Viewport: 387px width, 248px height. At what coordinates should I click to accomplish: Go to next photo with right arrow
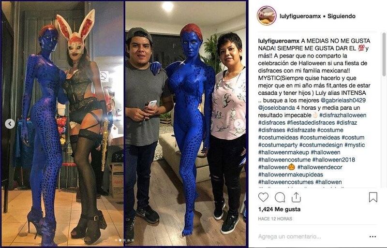pyautogui.click(x=239, y=124)
